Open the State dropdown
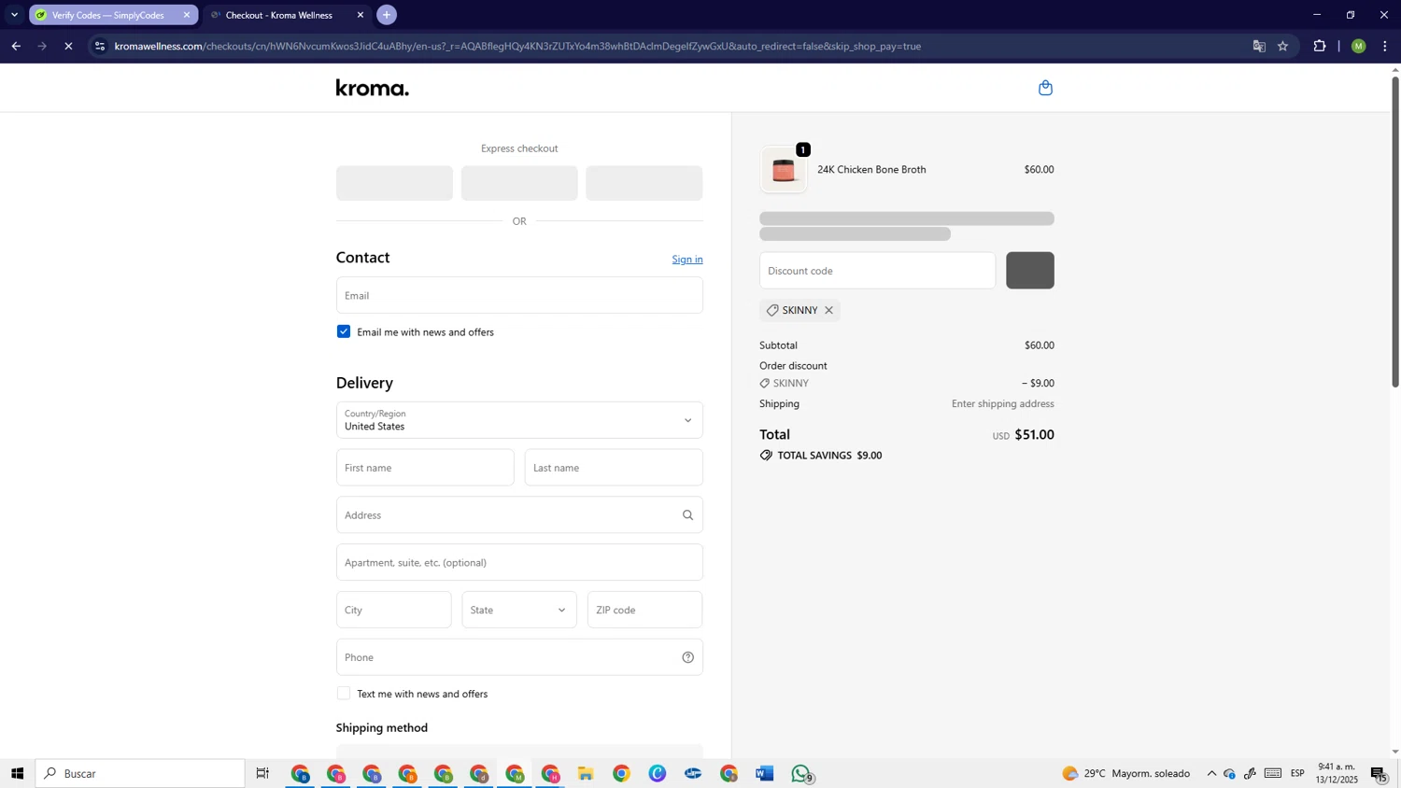This screenshot has height=788, width=1401. 519,610
